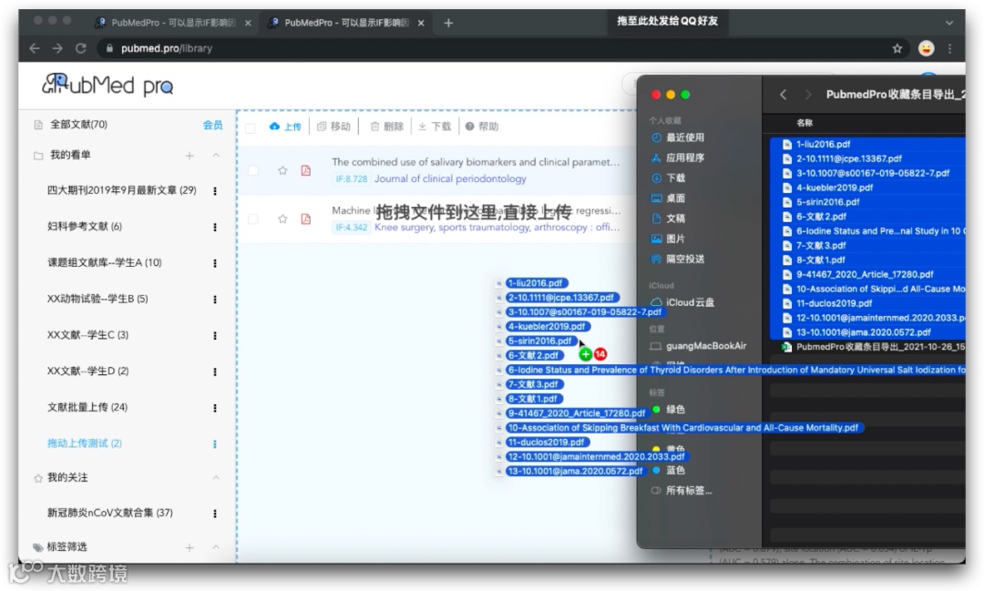
Task: Open options menu for 妇科参考文献 (6)
Action: pos(215,227)
